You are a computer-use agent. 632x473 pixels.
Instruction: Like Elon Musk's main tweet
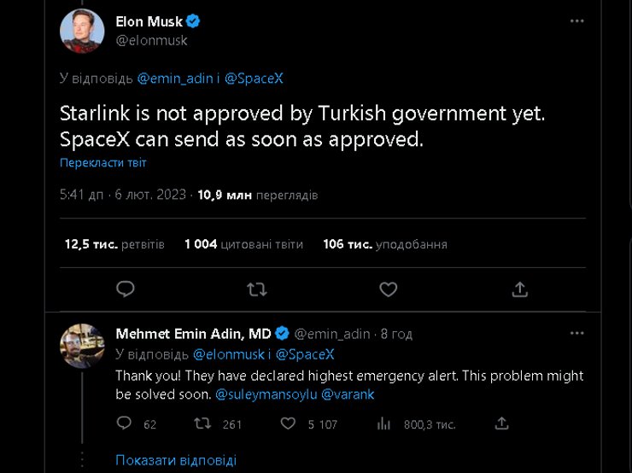click(x=388, y=289)
